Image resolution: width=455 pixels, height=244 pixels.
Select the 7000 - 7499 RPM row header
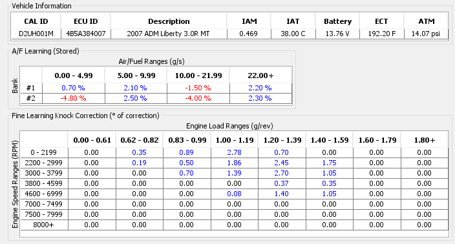(44, 204)
